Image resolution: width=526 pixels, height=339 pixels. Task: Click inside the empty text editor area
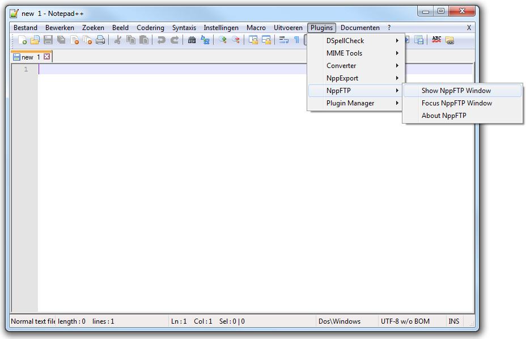[x=255, y=188]
